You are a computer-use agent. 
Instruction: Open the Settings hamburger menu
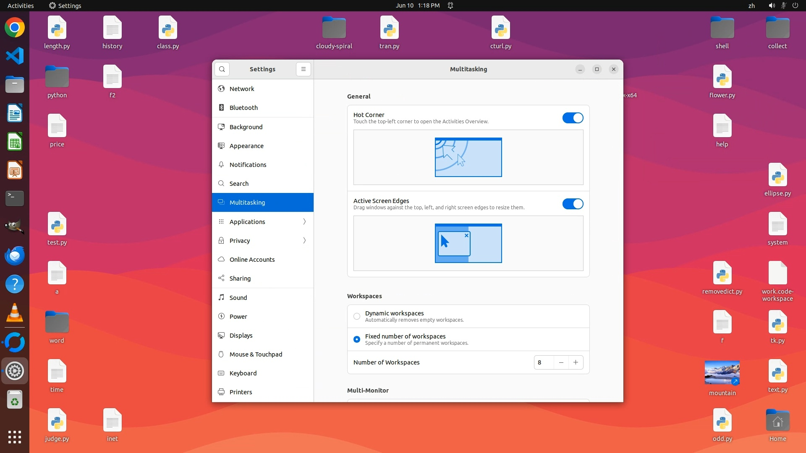pyautogui.click(x=304, y=69)
